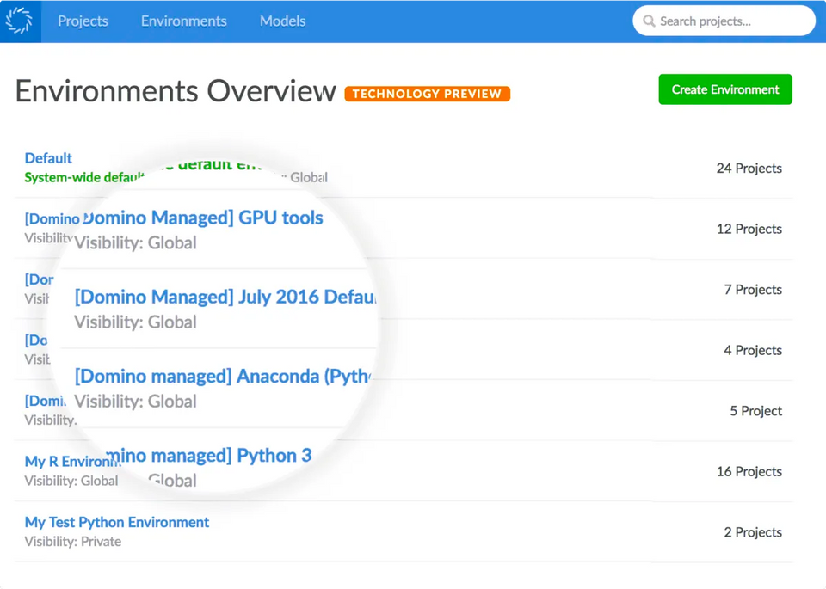The width and height of the screenshot is (826, 589).
Task: Select the 7 Projects count
Action: pyautogui.click(x=752, y=290)
